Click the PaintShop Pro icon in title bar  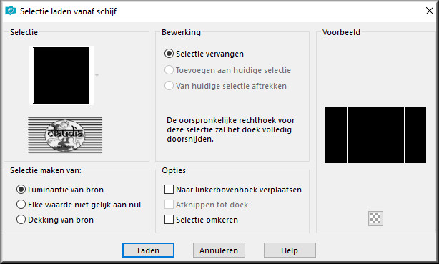pyautogui.click(x=11, y=11)
